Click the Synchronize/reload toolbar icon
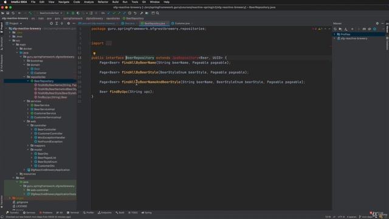Screen dimensions: 389x219 [x=13, y=13]
